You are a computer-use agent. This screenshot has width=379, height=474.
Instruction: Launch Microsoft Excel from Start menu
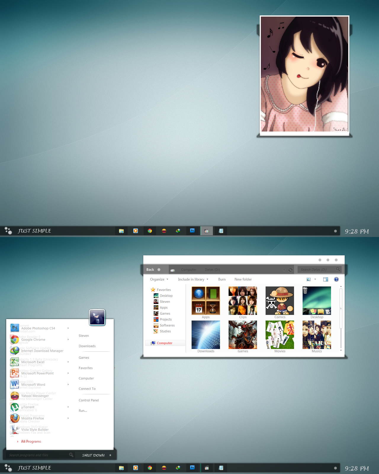(33, 362)
